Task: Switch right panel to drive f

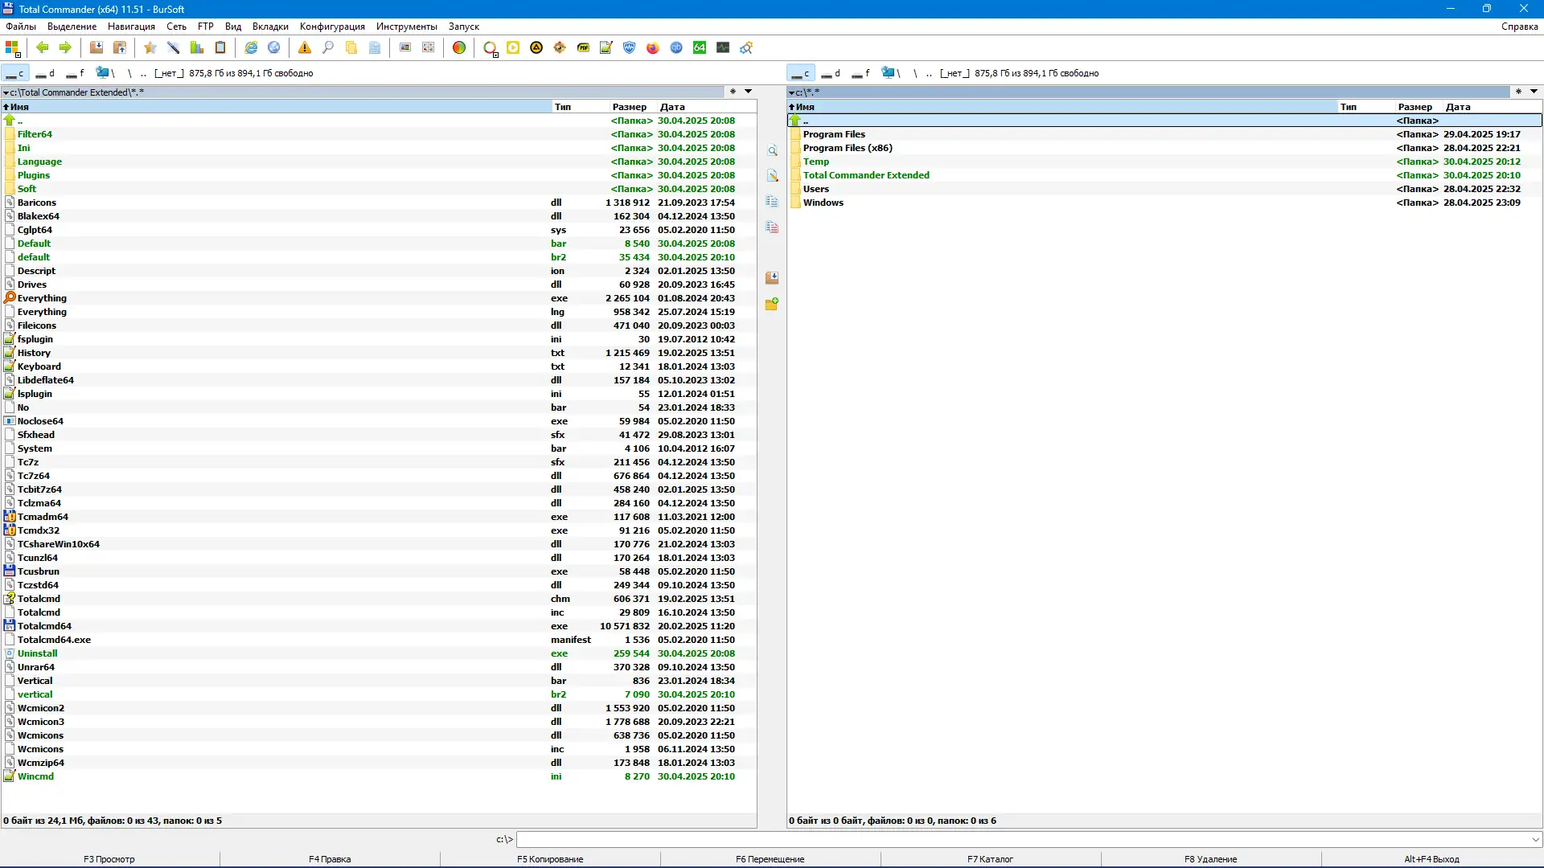Action: pos(861,73)
